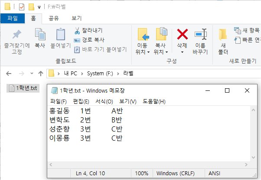This screenshot has width=261, height=180.
Task: Switch to the 보기 ribbon tab
Action: [77, 18]
